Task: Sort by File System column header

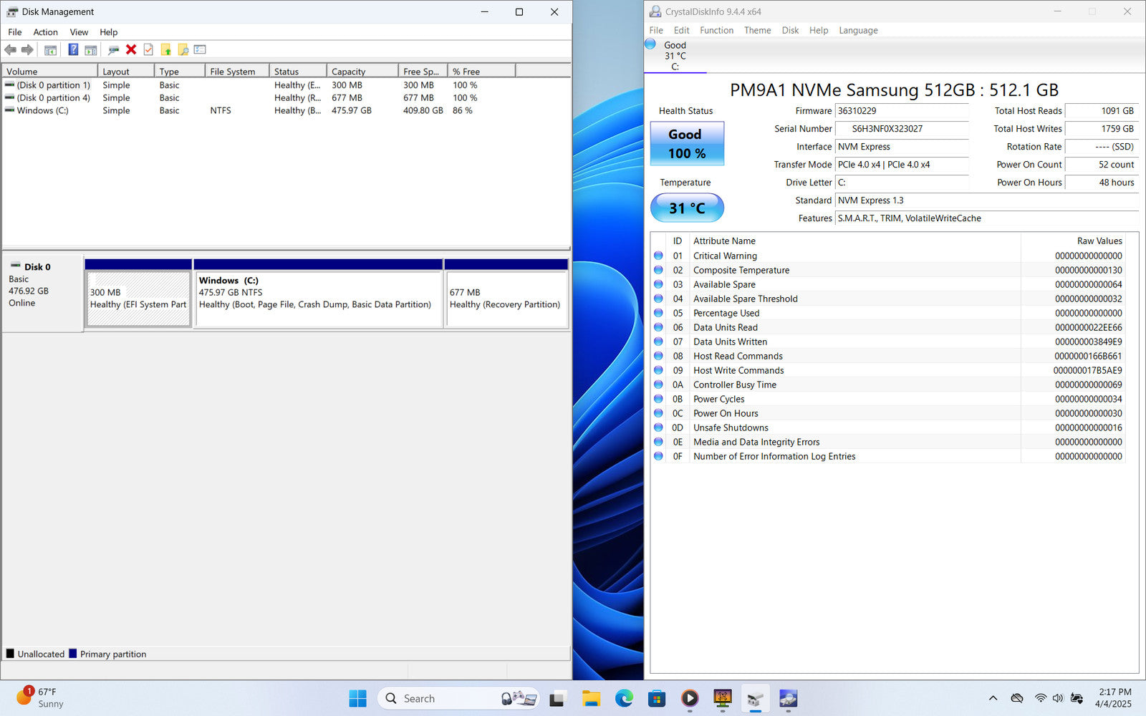Action: pos(237,71)
